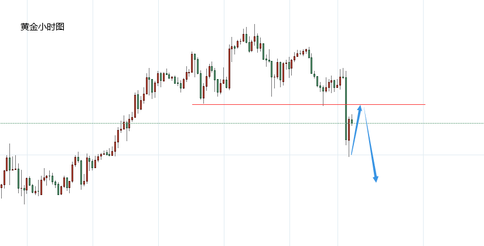484x246 pixels.
Task: Select the green dotted horizontal price line
Action: (x=176, y=123)
